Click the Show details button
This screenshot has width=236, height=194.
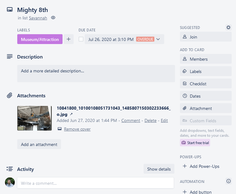tap(159, 169)
